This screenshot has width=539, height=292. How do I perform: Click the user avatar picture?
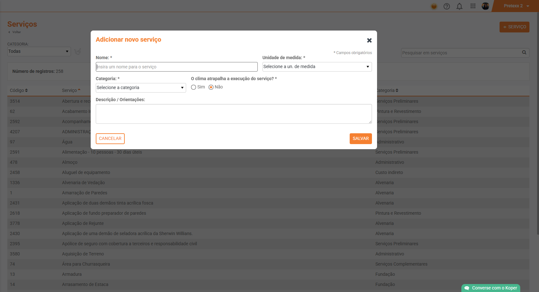click(485, 6)
